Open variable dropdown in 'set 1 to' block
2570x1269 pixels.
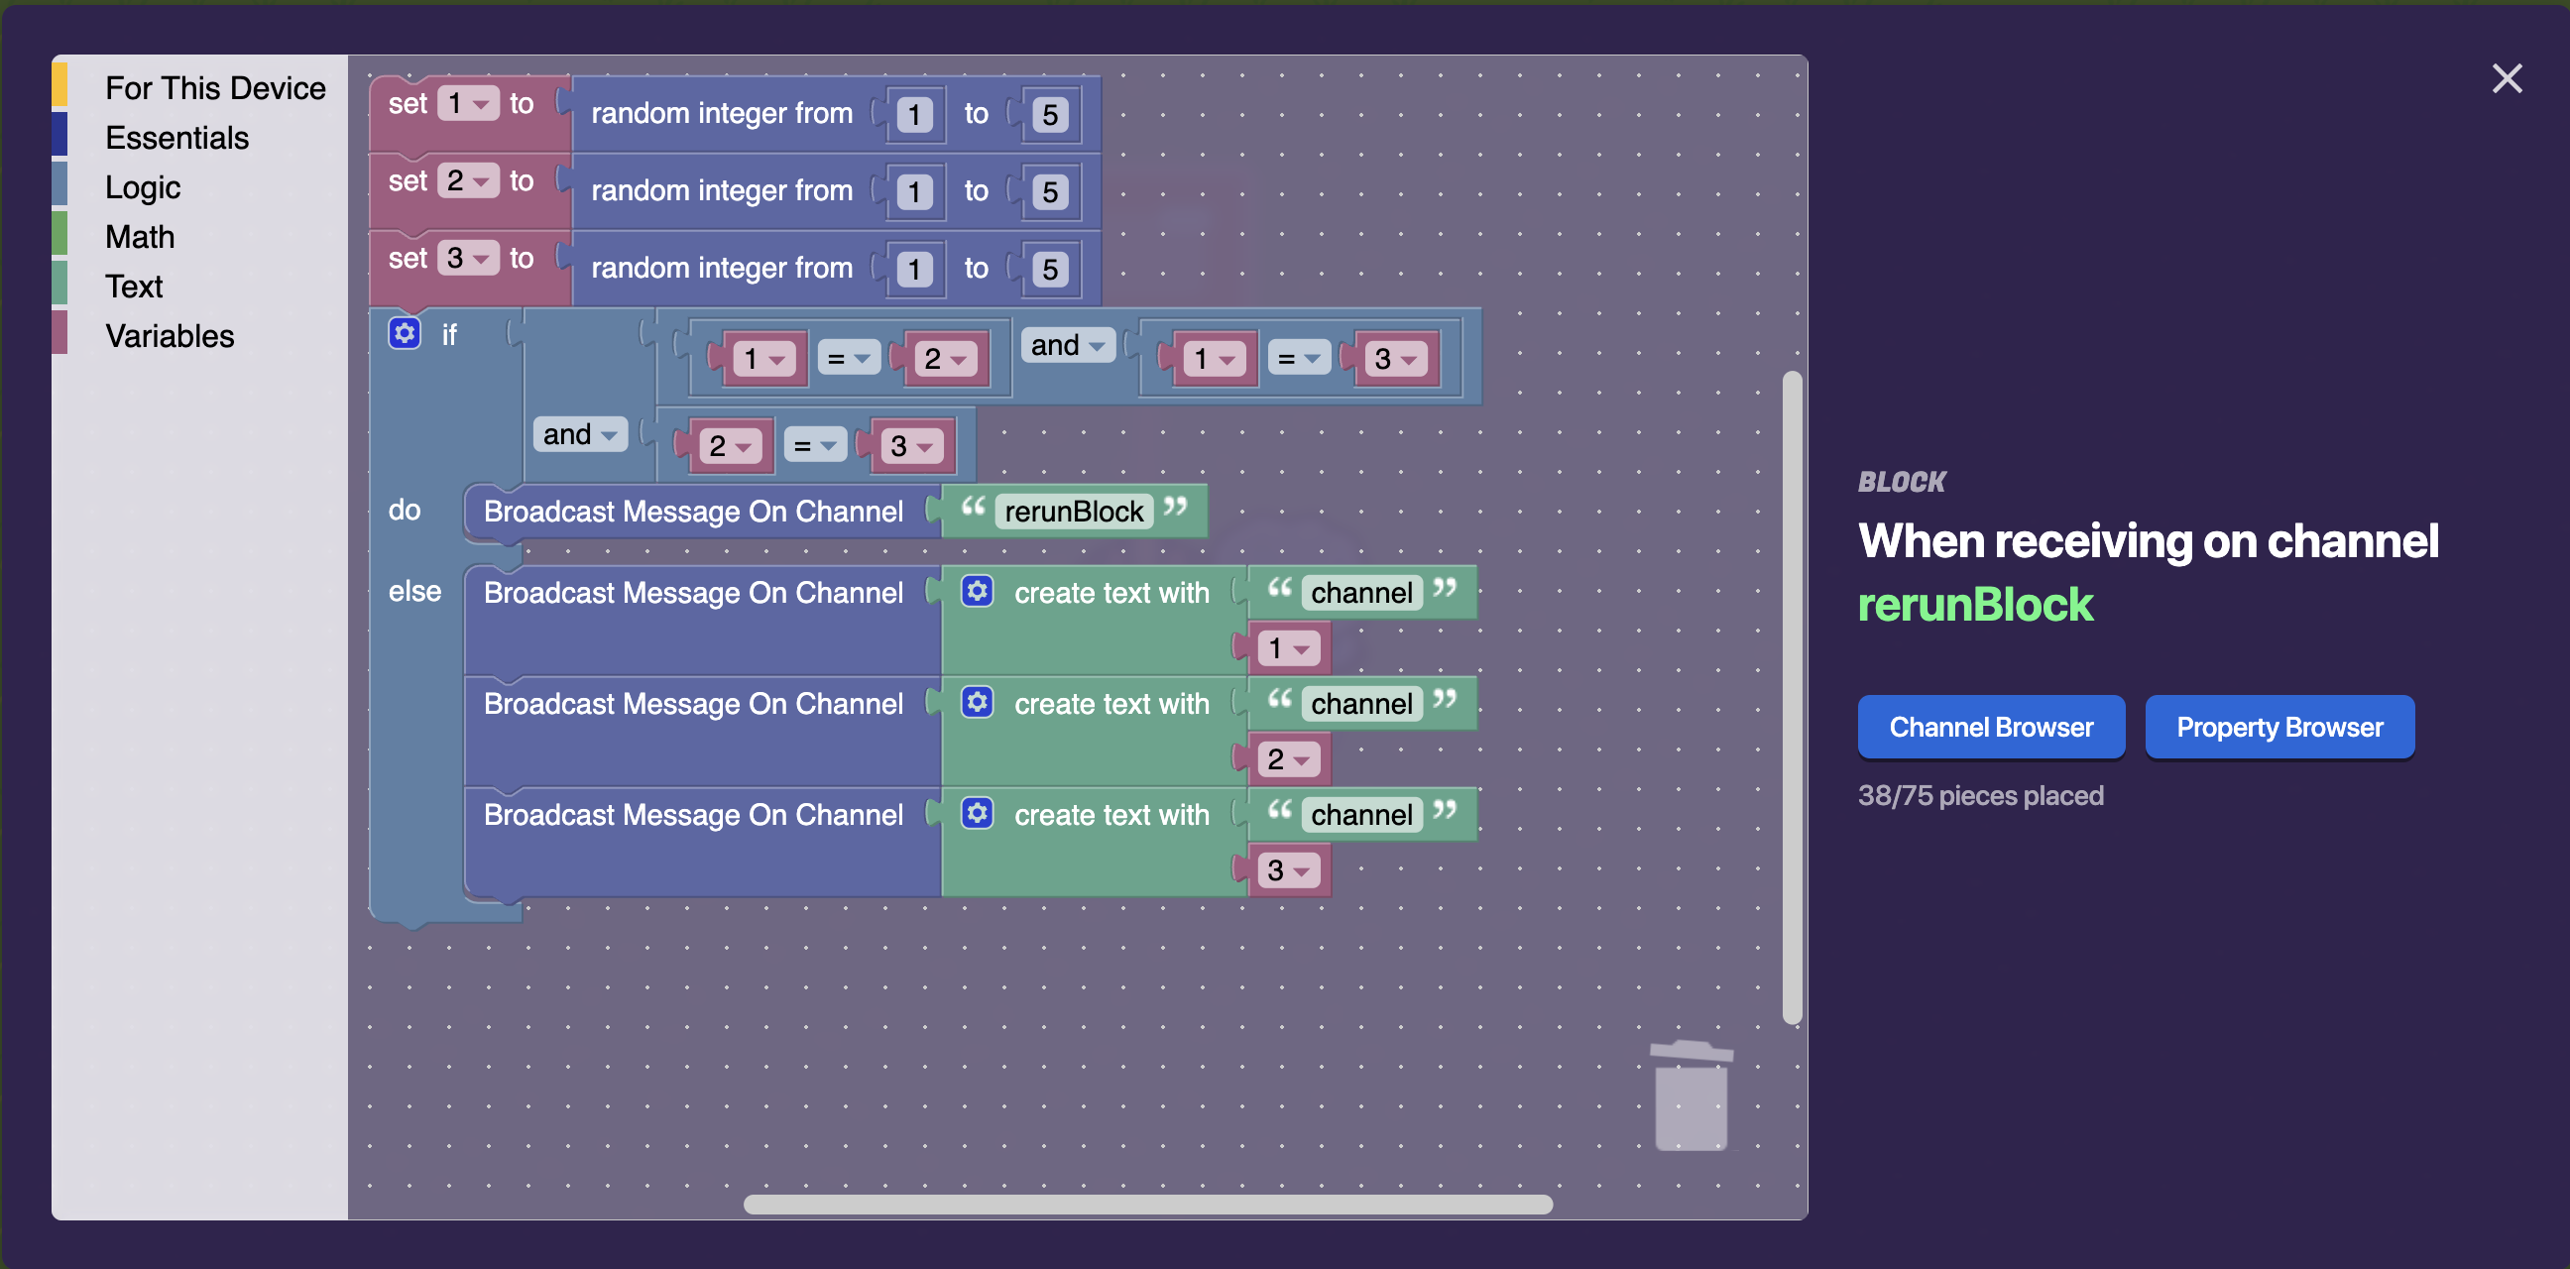tap(468, 103)
